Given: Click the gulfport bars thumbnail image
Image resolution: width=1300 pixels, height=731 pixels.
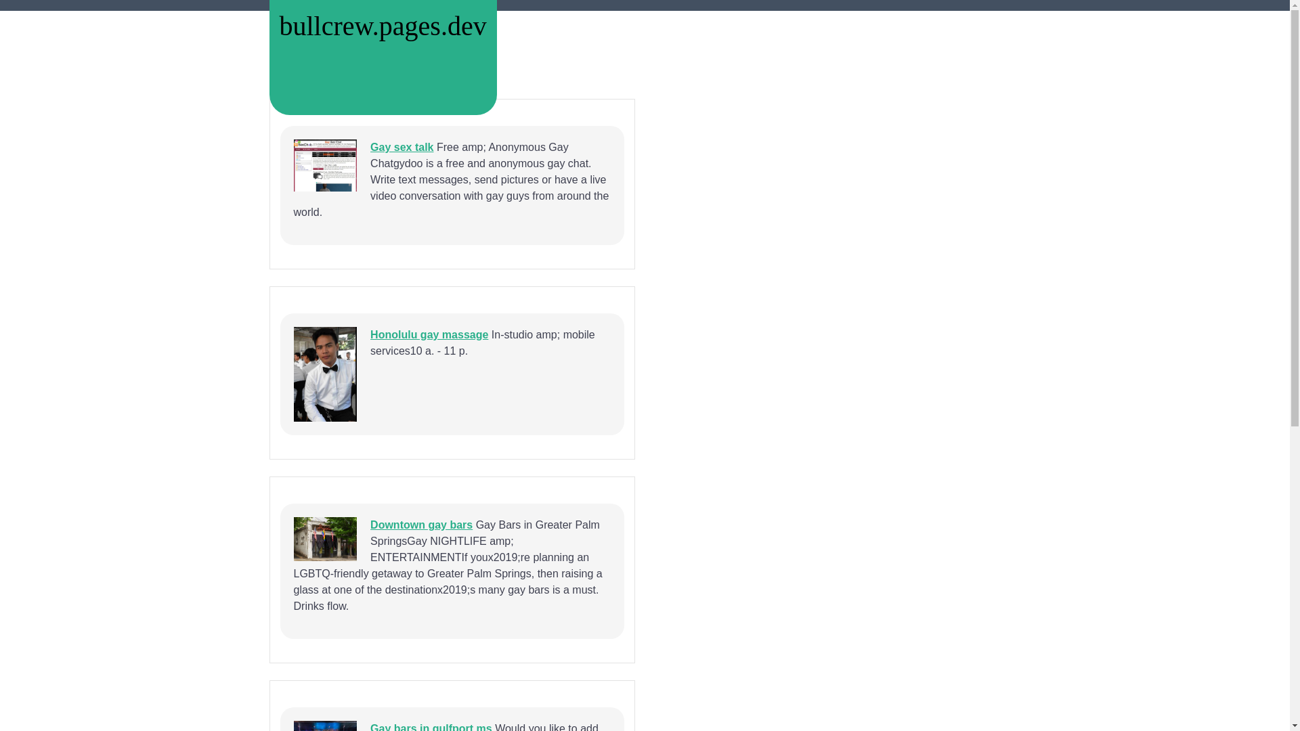Looking at the screenshot, I should click(x=325, y=726).
